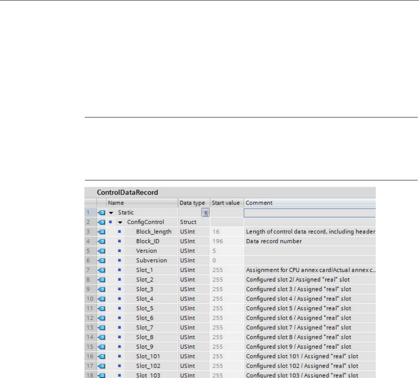Click start value 16 for Block_length
Screen dimensions: 419x378
tap(216, 232)
